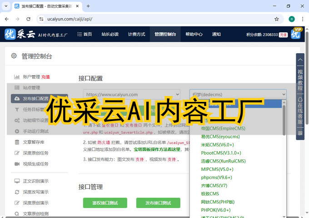309x218 pixels.
Task: Bookmark this page with the star icon
Action: pos(276,19)
